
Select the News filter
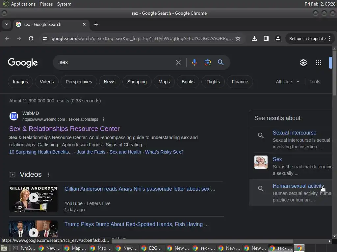click(110, 82)
